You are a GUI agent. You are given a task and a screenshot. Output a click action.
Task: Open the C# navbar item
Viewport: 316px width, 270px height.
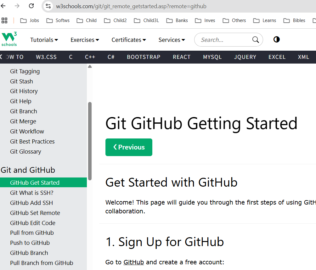tap(111, 57)
